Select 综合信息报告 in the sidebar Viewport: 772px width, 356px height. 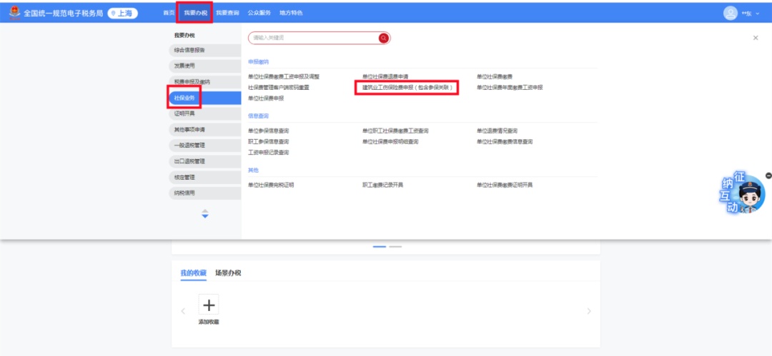[x=204, y=50]
